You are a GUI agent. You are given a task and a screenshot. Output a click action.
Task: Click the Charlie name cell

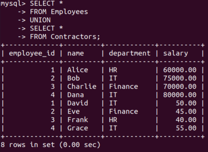82,86
